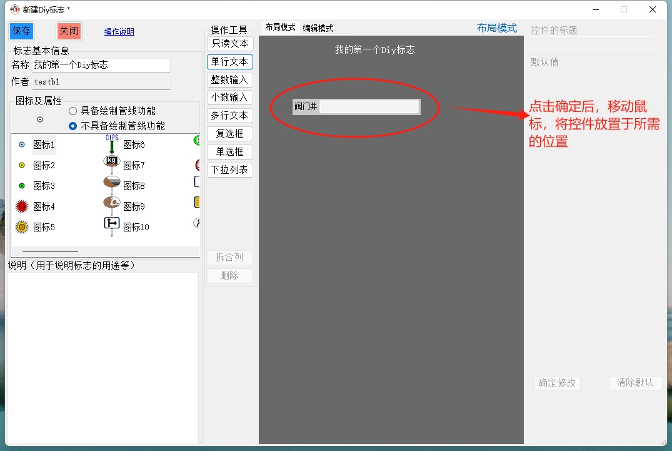Add a 下拉列表 control from tools

point(229,170)
